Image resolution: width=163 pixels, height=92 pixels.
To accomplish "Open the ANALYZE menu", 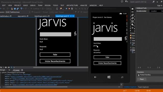I will pos(84,5).
